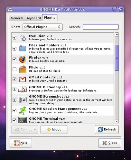Screen dimensions: 131x160
Task: Click the scrollbar down arrow
Action: [117, 121]
